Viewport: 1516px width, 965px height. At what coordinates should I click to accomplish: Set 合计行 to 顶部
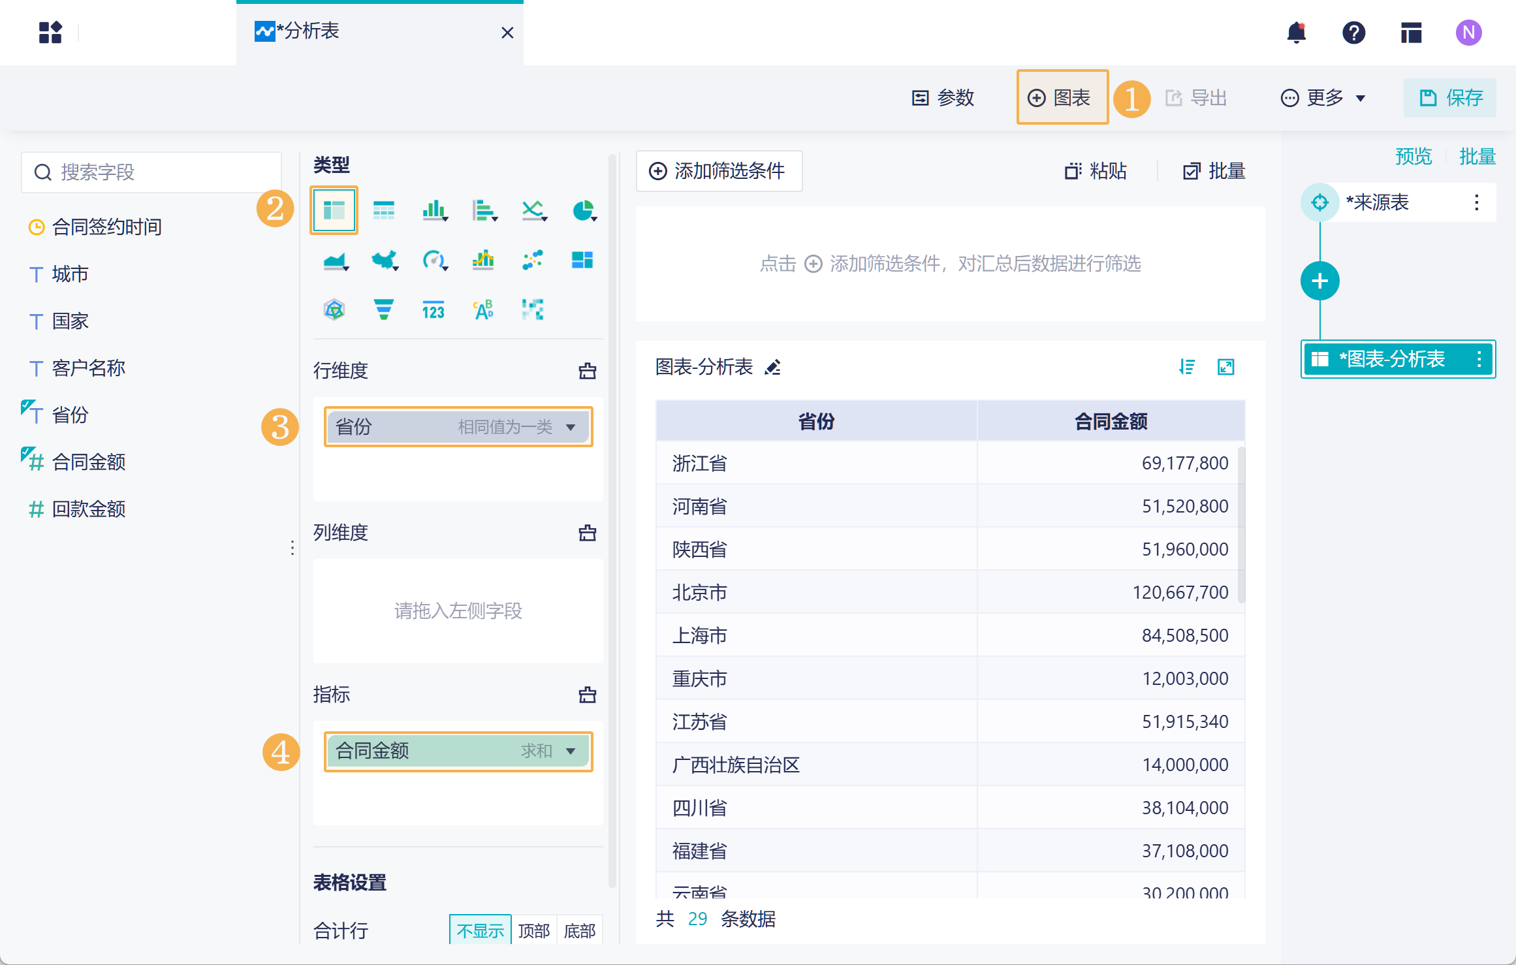coord(533,930)
